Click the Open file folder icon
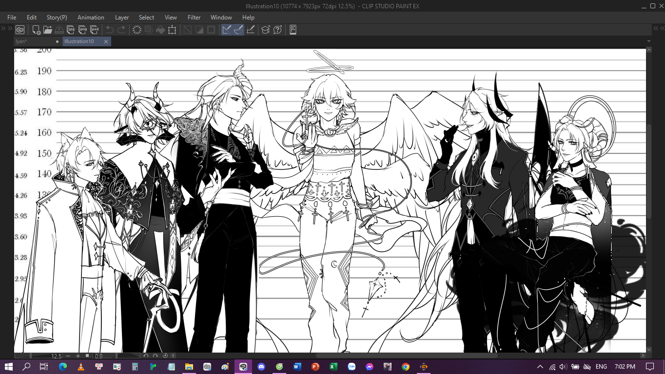Viewport: 665px width, 374px height. click(48, 30)
